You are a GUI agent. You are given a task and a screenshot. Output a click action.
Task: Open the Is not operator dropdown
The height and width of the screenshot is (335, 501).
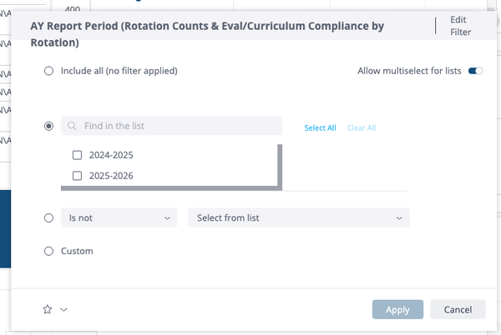(x=119, y=217)
